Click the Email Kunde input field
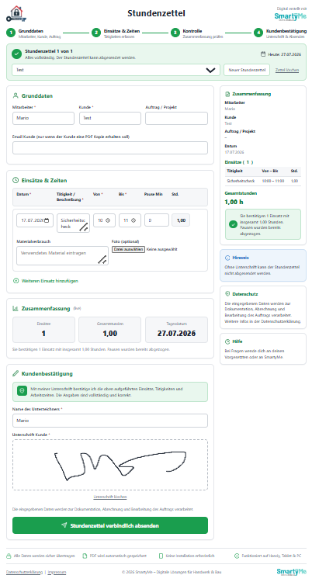Screen dimensions: 312x582 [x=110, y=147]
